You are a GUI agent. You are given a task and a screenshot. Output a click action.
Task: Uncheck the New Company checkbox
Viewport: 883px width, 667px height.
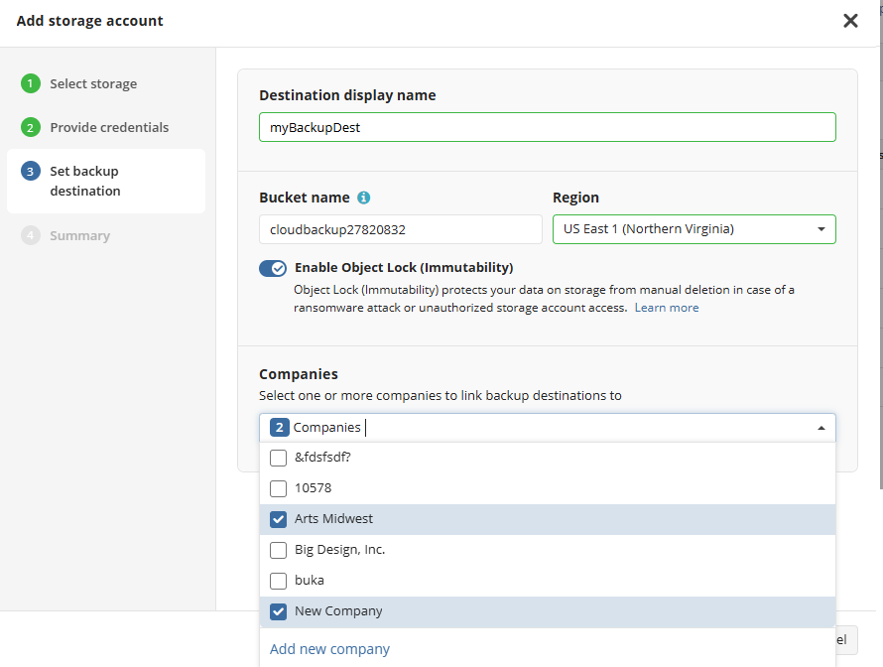(x=279, y=611)
